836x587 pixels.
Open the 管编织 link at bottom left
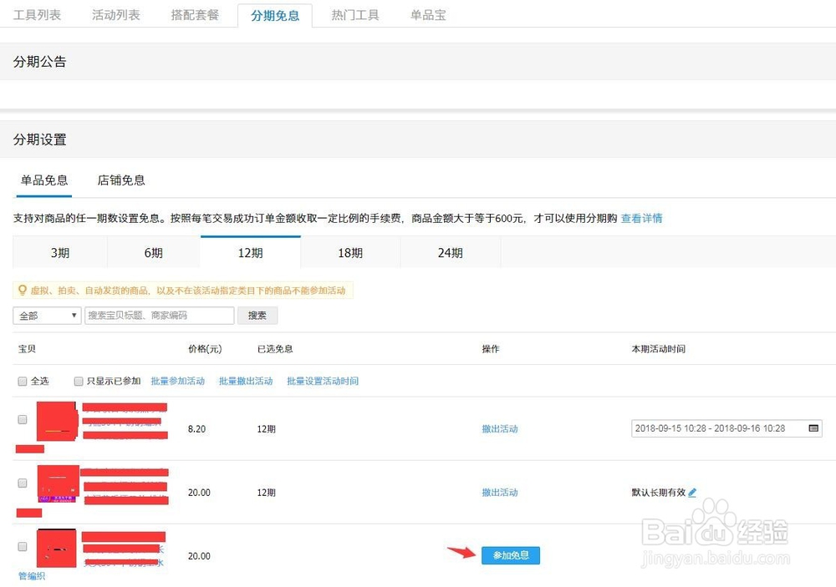31,576
